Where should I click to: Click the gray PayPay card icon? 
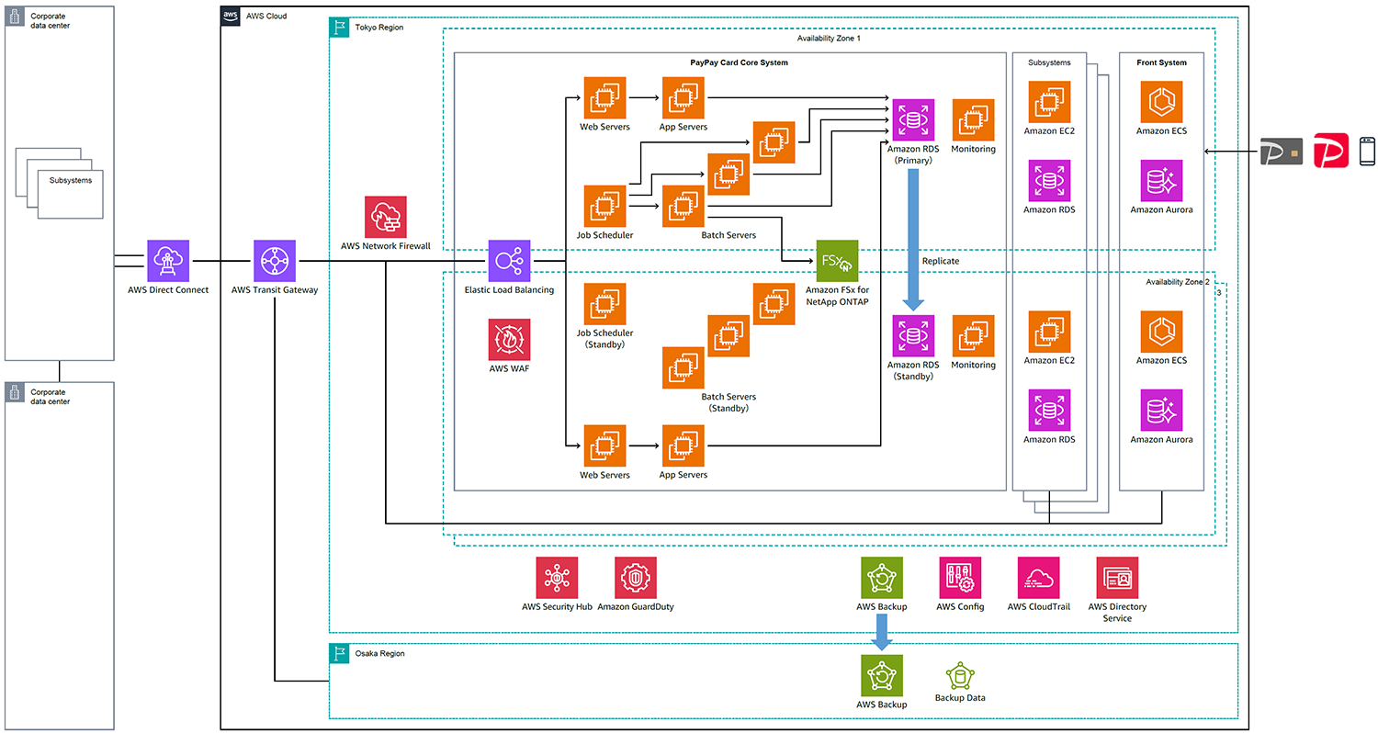click(1281, 151)
